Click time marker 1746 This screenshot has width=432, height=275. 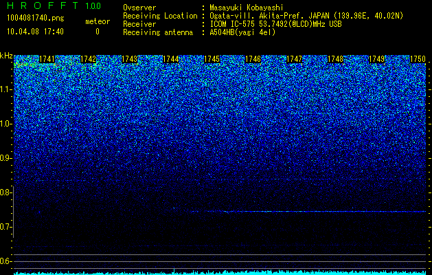pos(253,59)
